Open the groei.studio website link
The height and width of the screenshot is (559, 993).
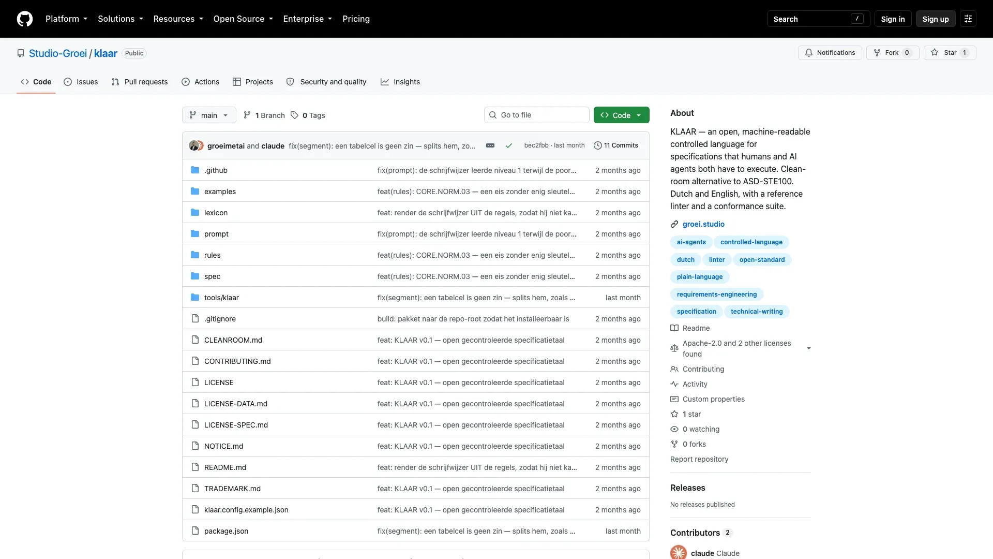point(703,224)
